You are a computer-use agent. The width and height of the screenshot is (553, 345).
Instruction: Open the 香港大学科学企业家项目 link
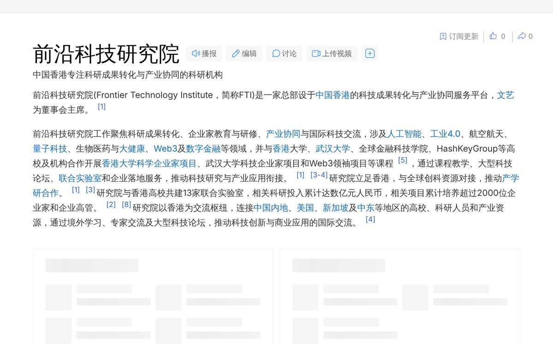(149, 163)
